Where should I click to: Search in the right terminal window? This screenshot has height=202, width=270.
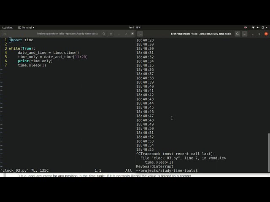click(237, 34)
